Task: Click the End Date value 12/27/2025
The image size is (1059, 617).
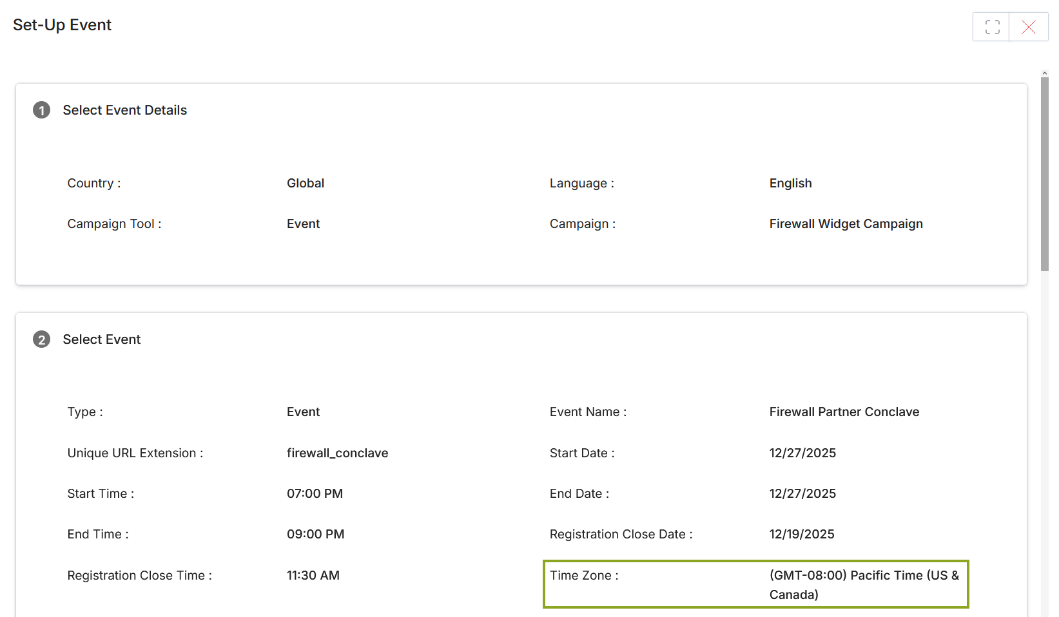Action: [802, 494]
